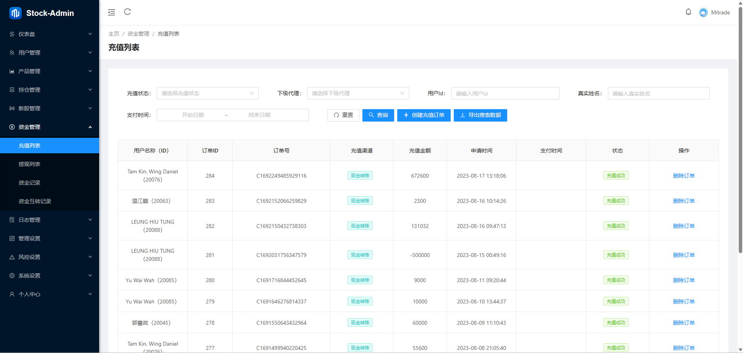
Task: Click the sidebar collapse menu icon
Action: (x=112, y=12)
